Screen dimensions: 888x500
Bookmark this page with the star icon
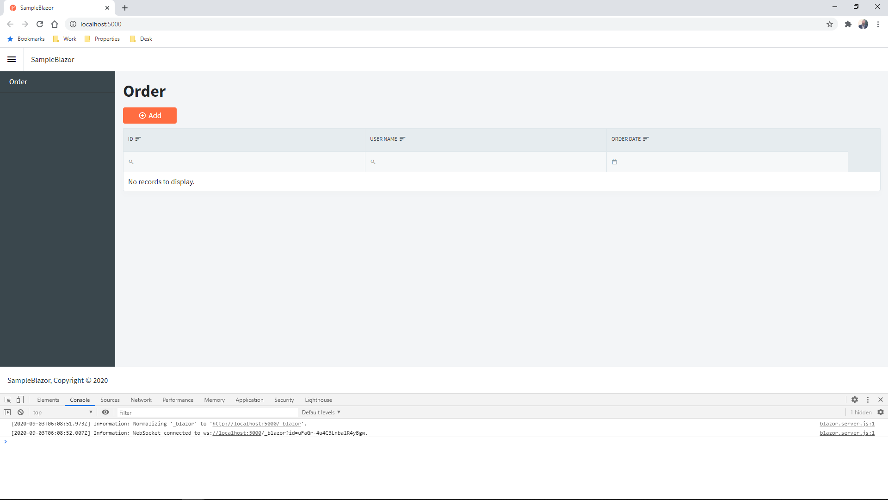(830, 24)
